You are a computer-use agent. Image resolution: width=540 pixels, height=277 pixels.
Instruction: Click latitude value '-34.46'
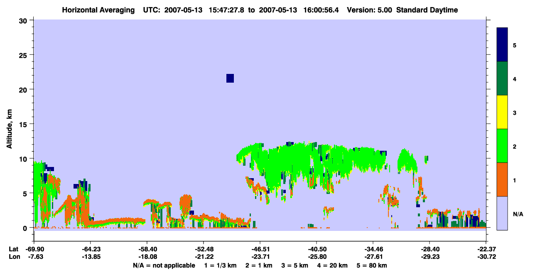pos(373,249)
